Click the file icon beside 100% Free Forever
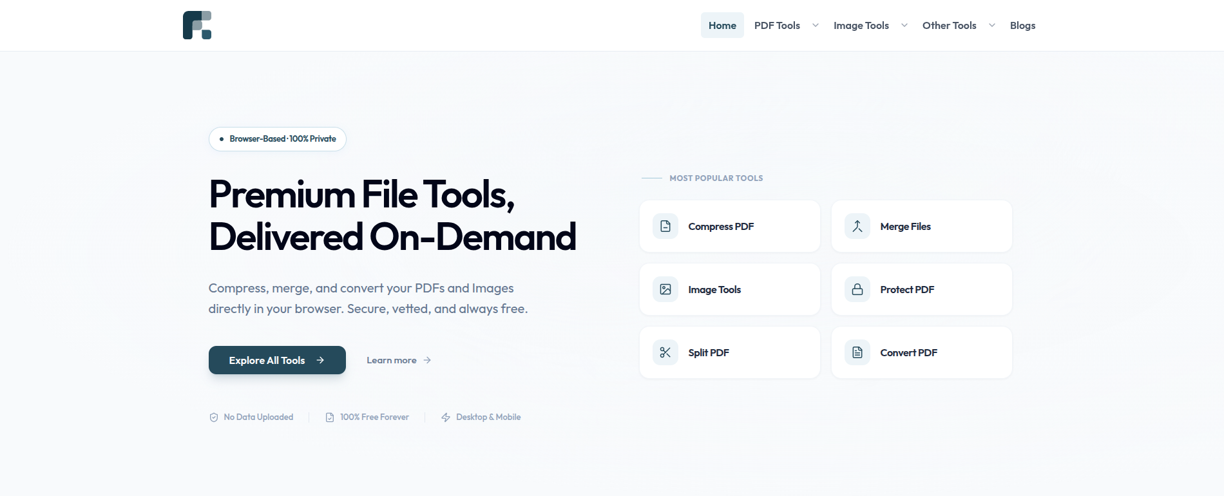The width and height of the screenshot is (1224, 496). click(x=330, y=417)
